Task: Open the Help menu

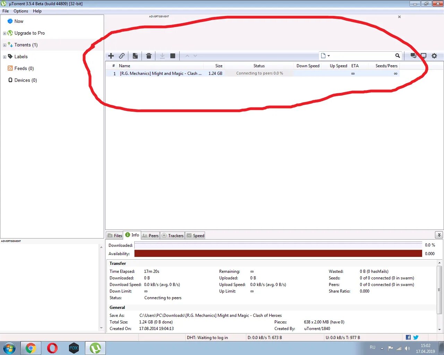Action: pos(37,11)
